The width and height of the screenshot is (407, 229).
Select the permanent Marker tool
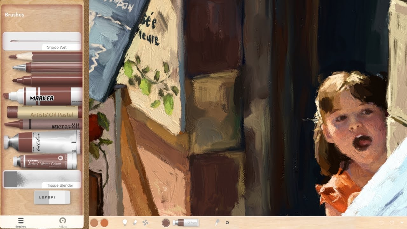[x=43, y=96]
